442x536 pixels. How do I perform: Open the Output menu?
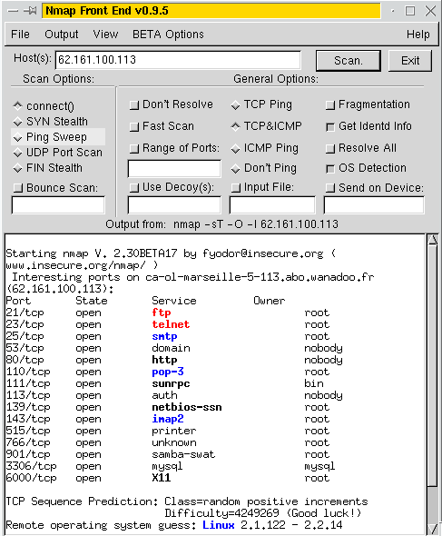pos(62,35)
